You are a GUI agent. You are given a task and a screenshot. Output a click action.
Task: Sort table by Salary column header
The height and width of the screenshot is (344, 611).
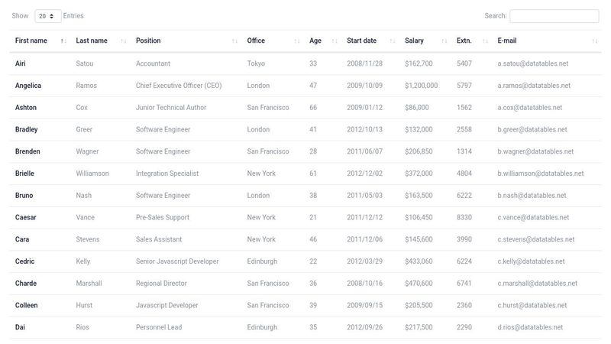coord(414,41)
